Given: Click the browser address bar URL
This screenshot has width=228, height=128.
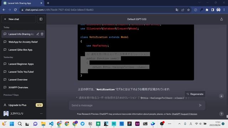Looking at the screenshot, I should tap(59, 10).
